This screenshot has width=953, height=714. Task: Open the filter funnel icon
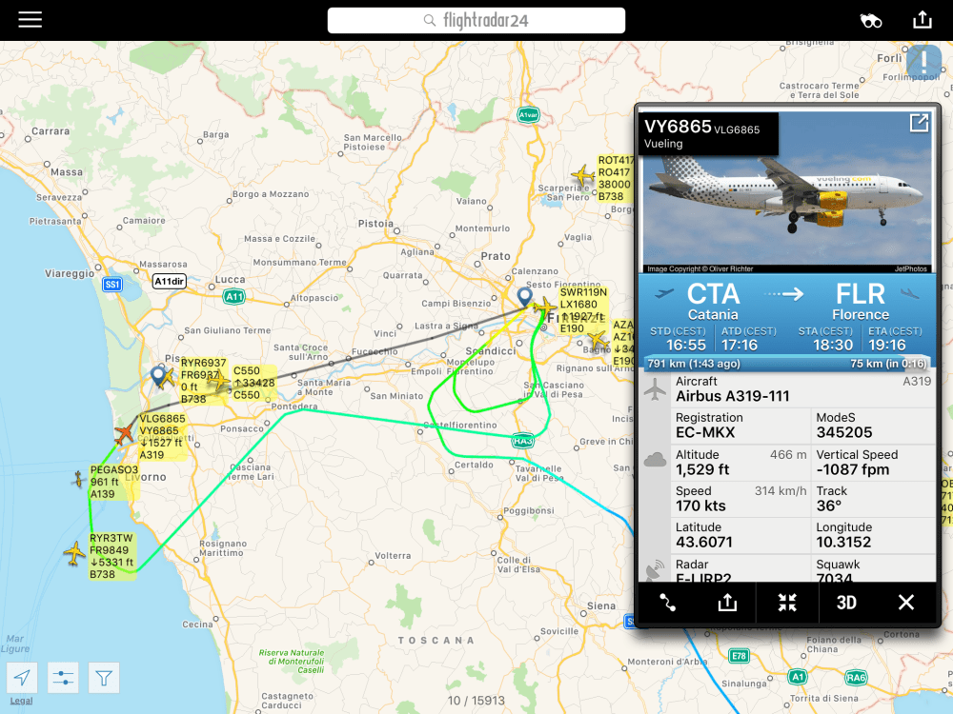[x=104, y=678]
